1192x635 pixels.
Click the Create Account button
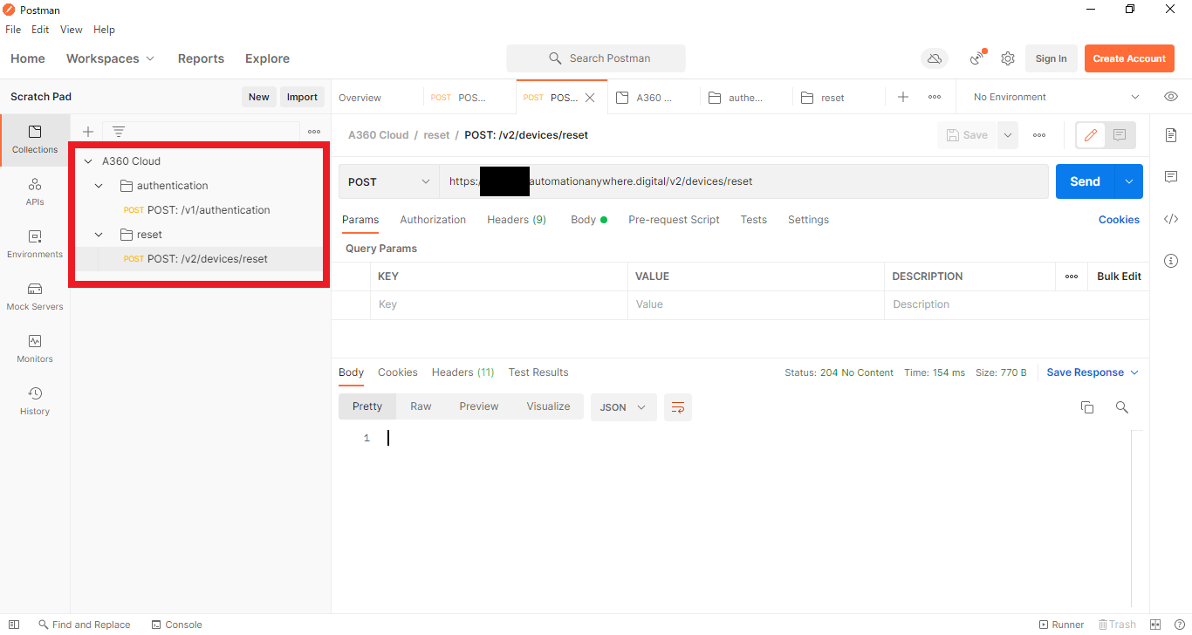coord(1129,58)
